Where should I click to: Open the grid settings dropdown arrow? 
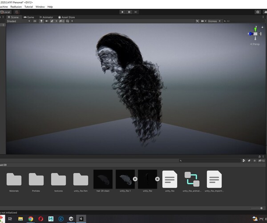point(72,21)
